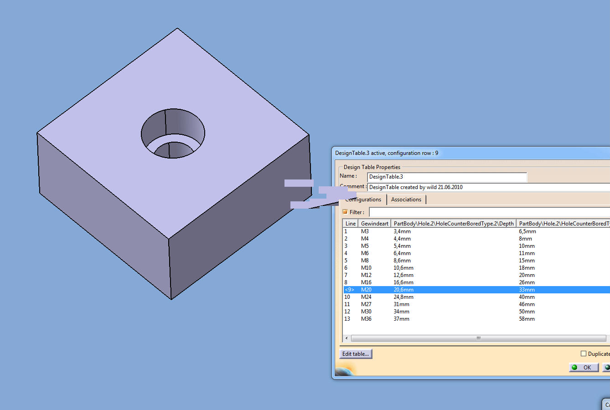Click the table's horizontal scrollbar thumb

pyautogui.click(x=478, y=338)
